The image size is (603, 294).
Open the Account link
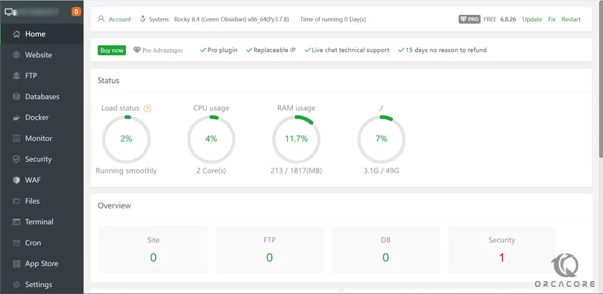[x=119, y=19]
